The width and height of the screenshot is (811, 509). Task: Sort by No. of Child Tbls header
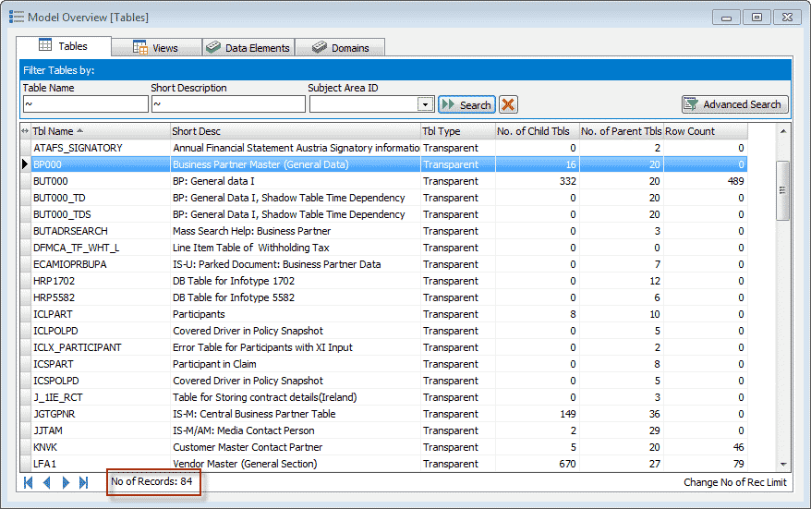click(537, 131)
